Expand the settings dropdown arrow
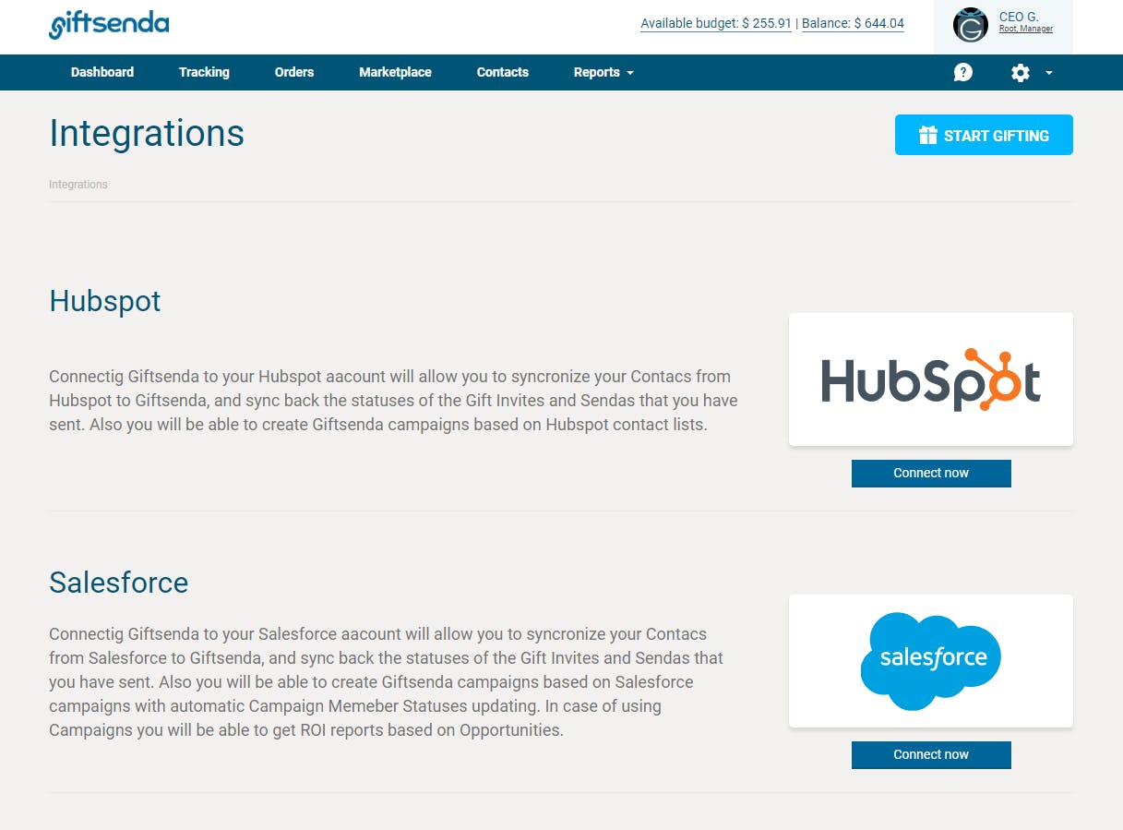The image size is (1123, 830). [1049, 73]
